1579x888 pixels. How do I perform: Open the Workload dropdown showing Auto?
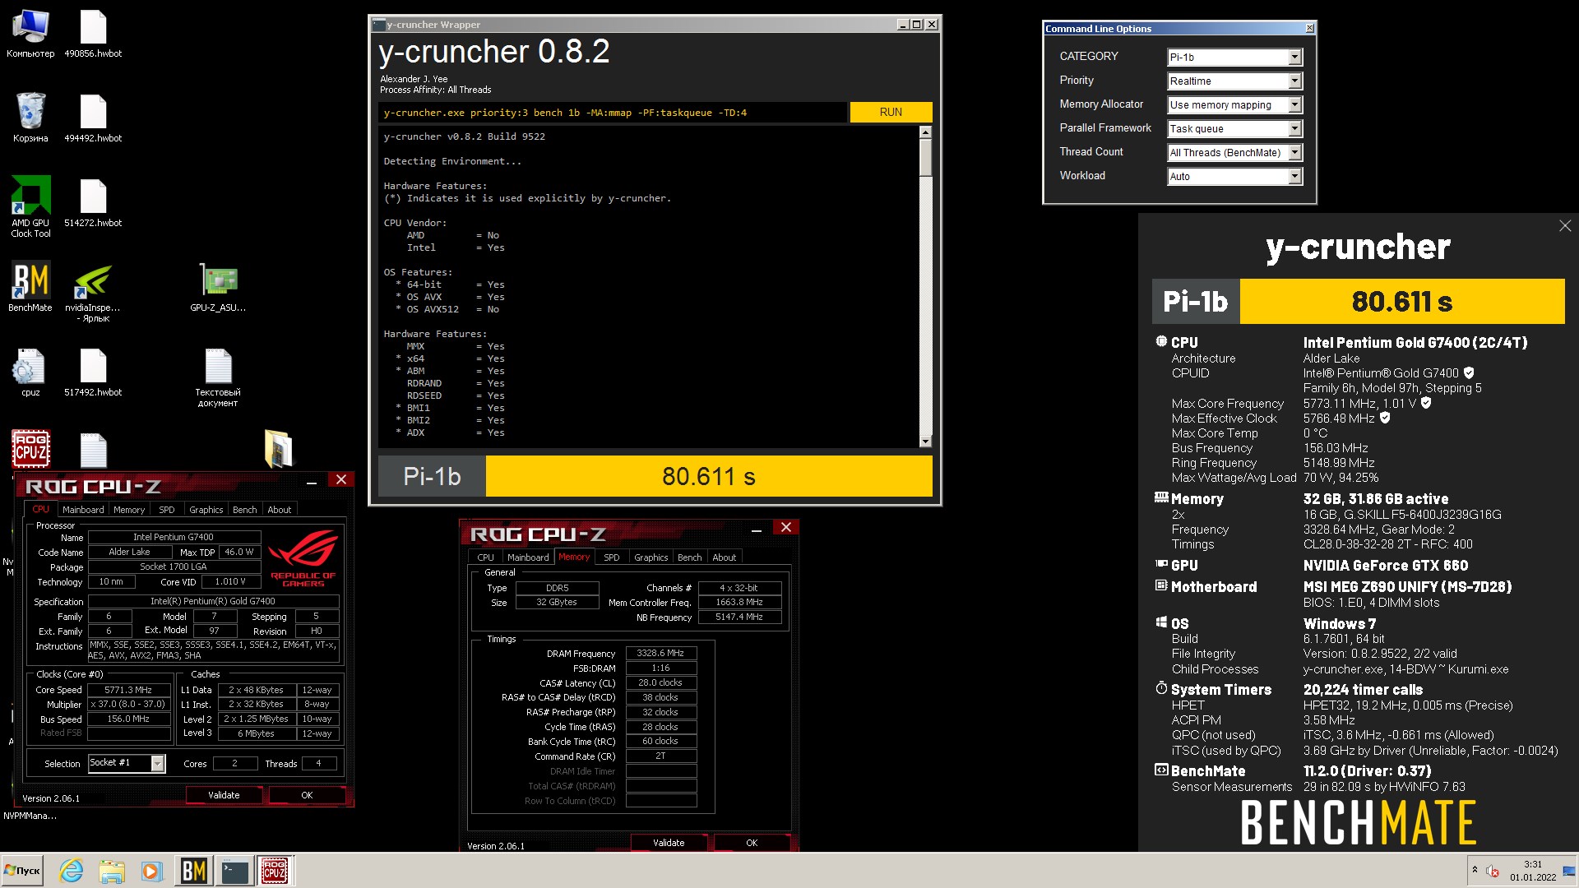[x=1234, y=176]
